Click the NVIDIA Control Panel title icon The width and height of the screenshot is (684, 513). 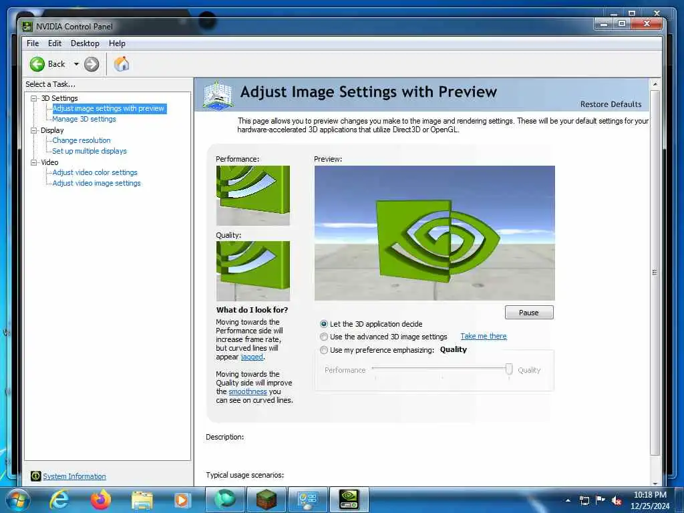(x=27, y=27)
